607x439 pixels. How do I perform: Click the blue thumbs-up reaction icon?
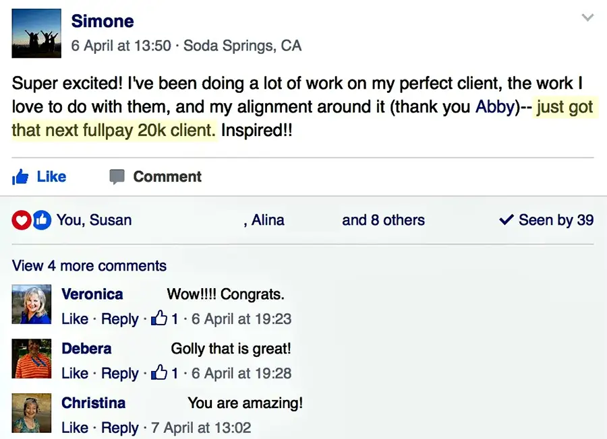coord(42,220)
